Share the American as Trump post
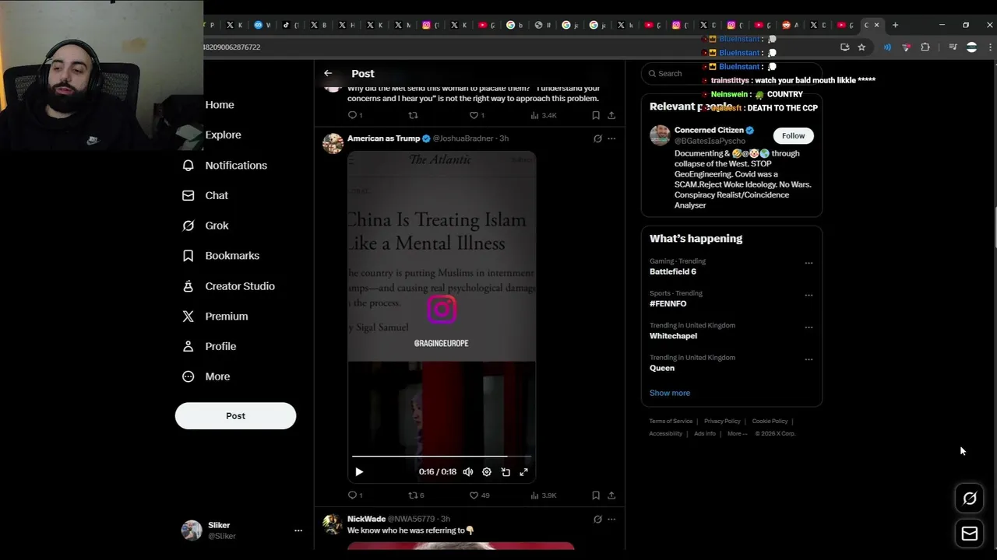This screenshot has width=997, height=560. [x=611, y=495]
